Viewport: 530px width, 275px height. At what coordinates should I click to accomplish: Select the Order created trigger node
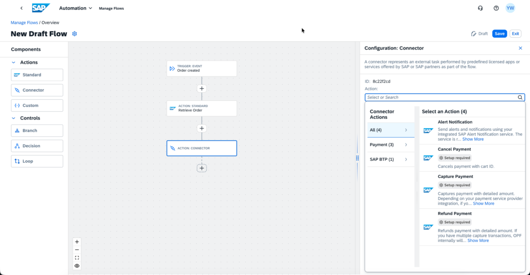tap(202, 69)
